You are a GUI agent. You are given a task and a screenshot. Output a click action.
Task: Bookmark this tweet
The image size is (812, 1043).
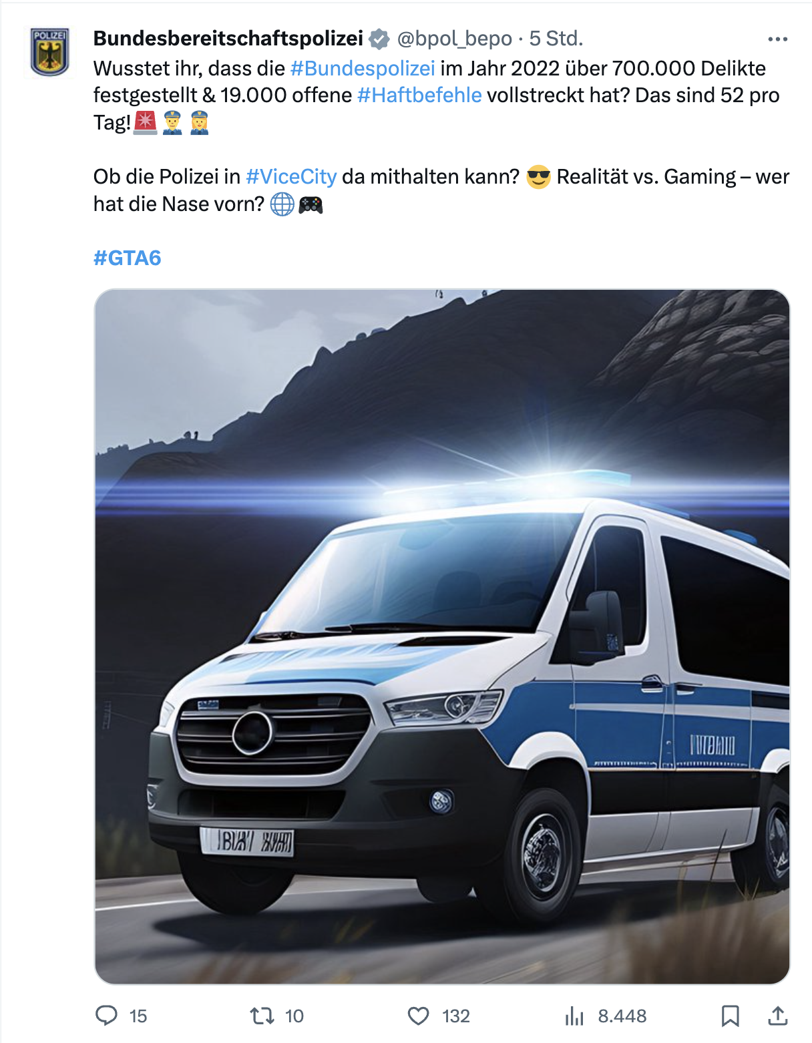730,1016
